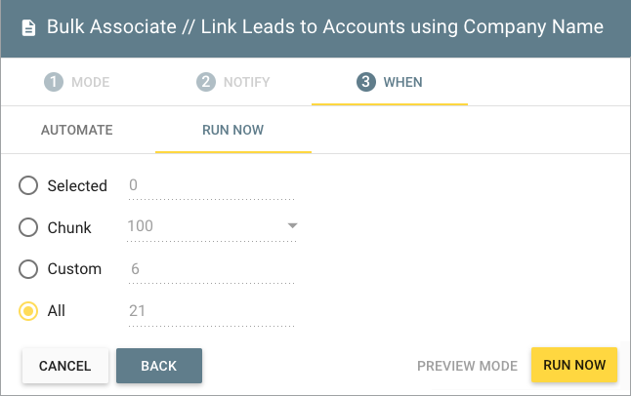The image size is (631, 396).
Task: Choose the Chunk radio option
Action: [x=29, y=227]
